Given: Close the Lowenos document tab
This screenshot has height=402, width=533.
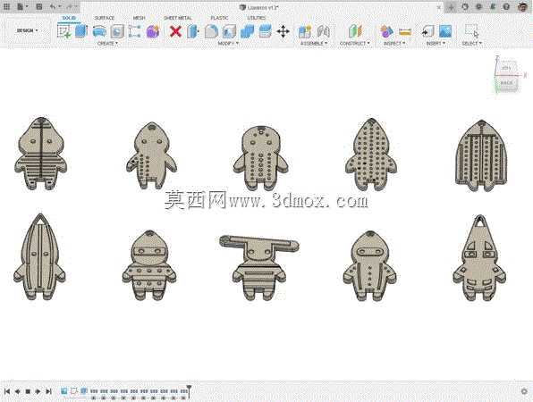Looking at the screenshot, I should click(439, 7).
